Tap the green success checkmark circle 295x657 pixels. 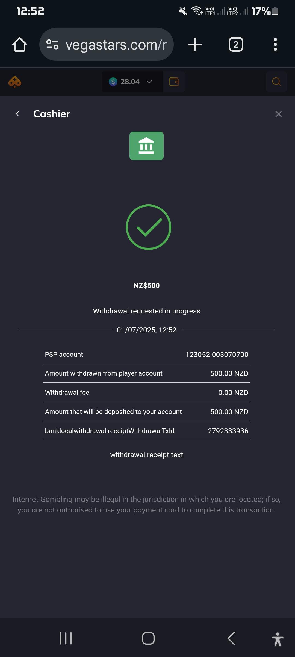click(x=148, y=227)
